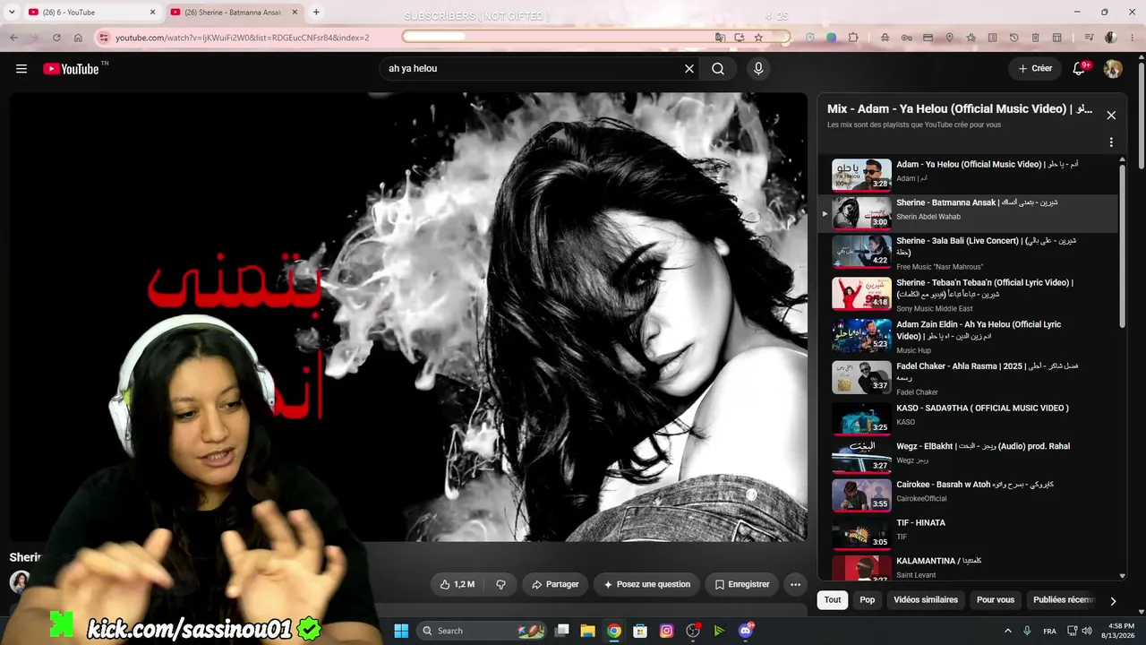The width and height of the screenshot is (1146, 645).
Task: Click 'Posez une question' button
Action: click(x=646, y=584)
